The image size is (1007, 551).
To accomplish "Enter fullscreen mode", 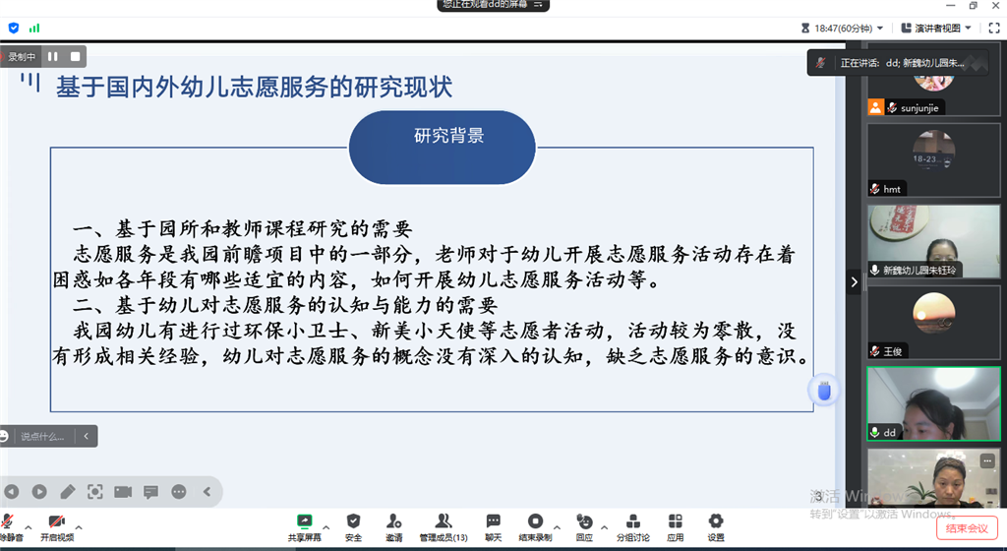I will coord(993,29).
